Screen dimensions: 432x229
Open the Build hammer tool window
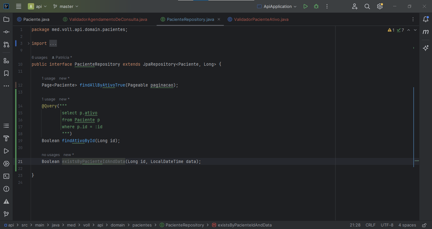(x=6, y=138)
